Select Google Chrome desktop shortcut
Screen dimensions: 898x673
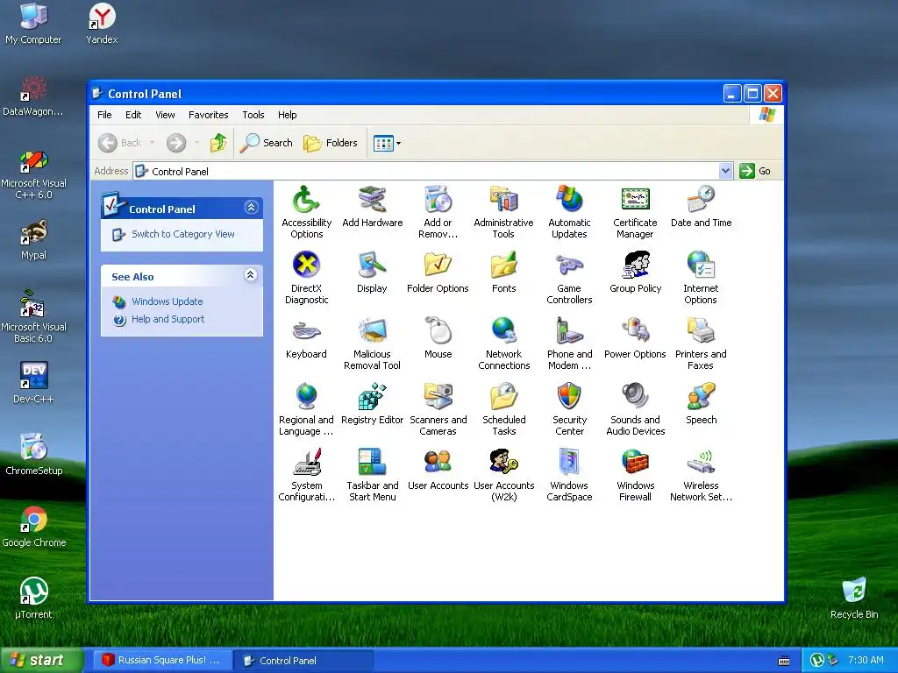click(x=34, y=527)
